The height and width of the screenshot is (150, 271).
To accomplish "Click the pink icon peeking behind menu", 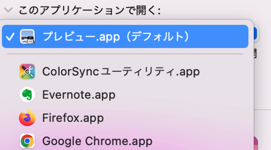I will coord(256,143).
